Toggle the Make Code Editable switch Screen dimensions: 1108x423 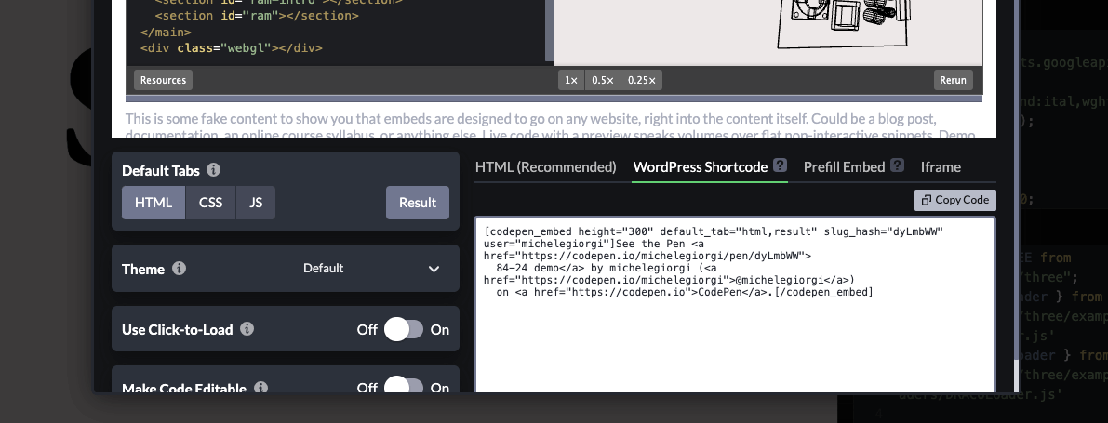pos(404,386)
